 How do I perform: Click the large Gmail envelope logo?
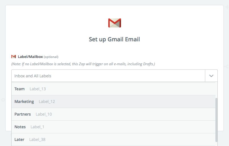tap(114, 23)
